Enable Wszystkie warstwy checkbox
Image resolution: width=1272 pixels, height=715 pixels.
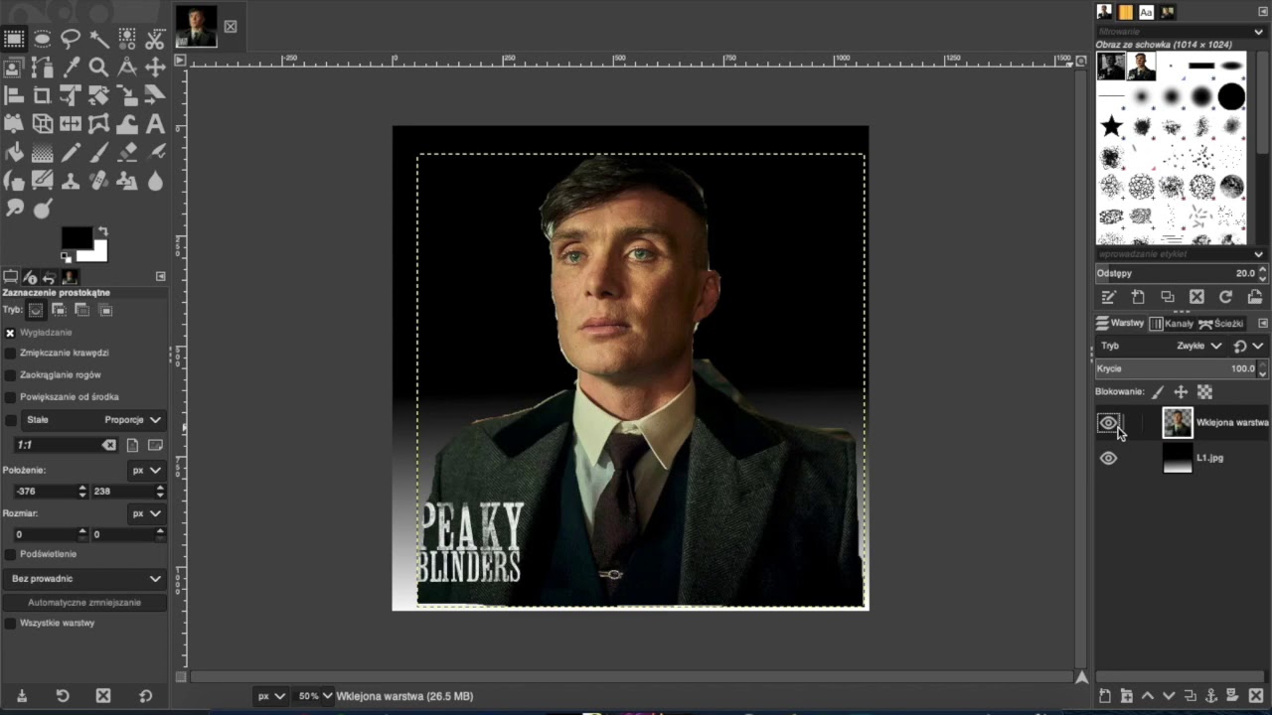10,624
